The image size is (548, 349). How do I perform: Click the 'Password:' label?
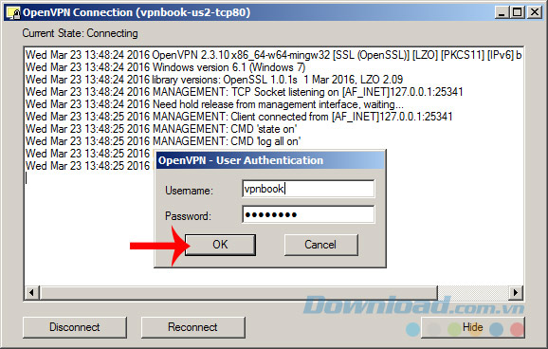[x=188, y=216]
